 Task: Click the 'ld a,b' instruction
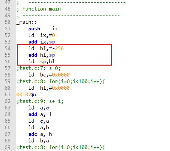coord(39,128)
